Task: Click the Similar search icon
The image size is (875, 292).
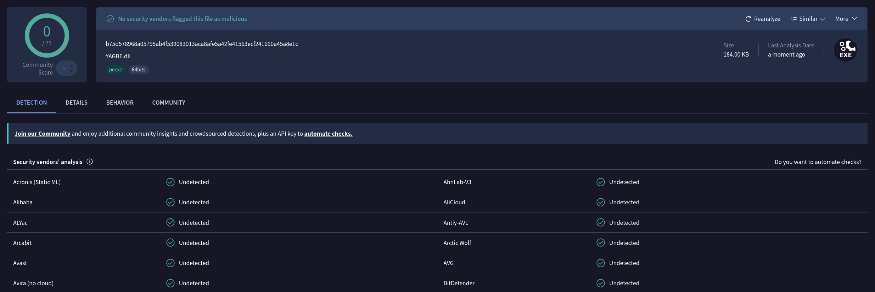Action: [794, 19]
